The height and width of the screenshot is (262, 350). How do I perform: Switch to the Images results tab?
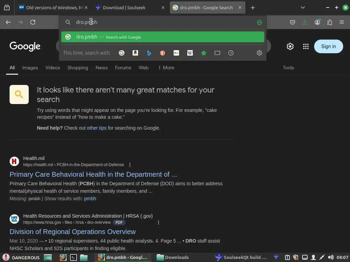[30, 68]
